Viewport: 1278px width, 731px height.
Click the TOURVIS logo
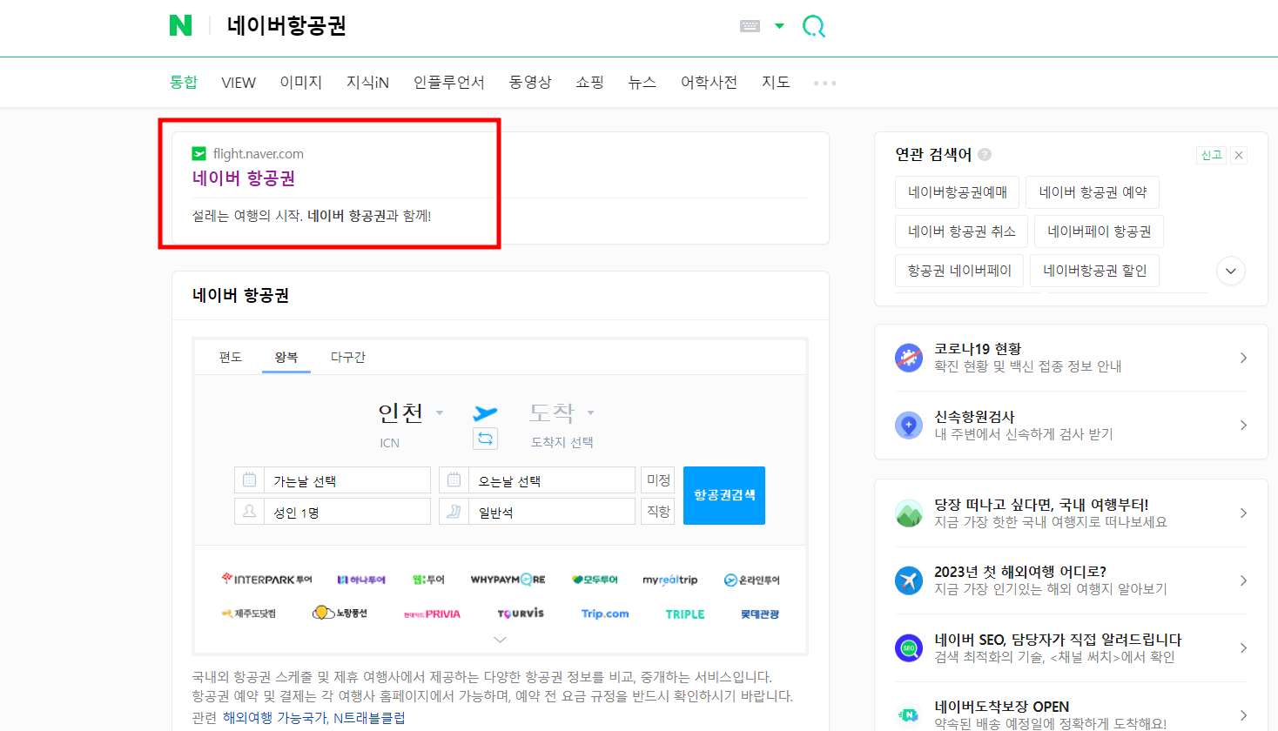[x=521, y=614]
